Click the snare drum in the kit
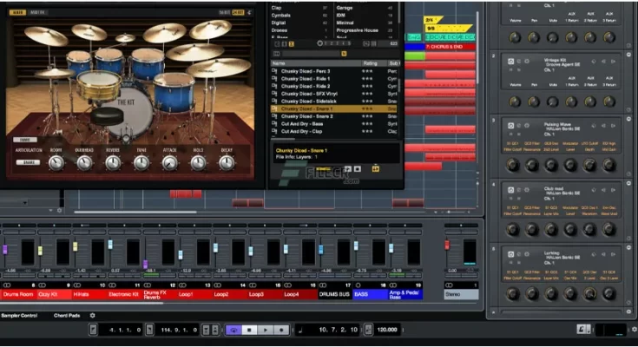The width and height of the screenshot is (638, 347). coord(99,85)
